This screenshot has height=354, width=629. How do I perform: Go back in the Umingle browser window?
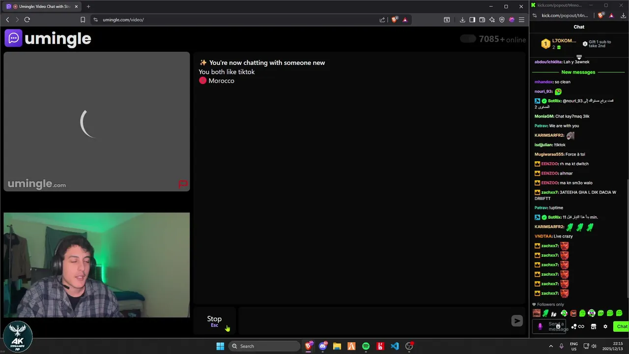tap(7, 20)
